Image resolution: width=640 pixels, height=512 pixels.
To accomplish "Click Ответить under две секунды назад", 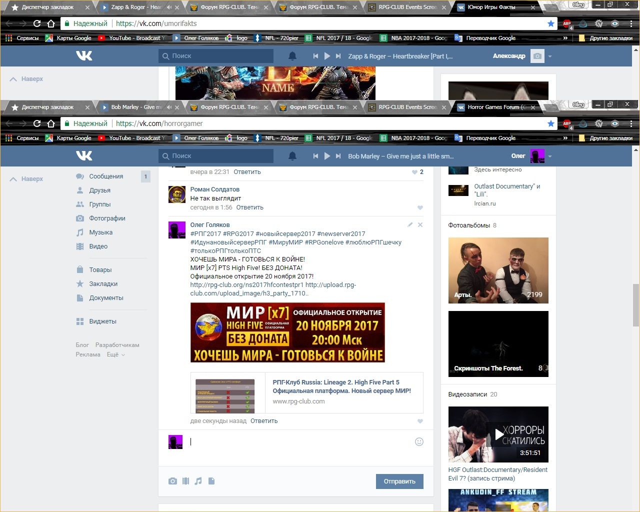I will pyautogui.click(x=264, y=421).
